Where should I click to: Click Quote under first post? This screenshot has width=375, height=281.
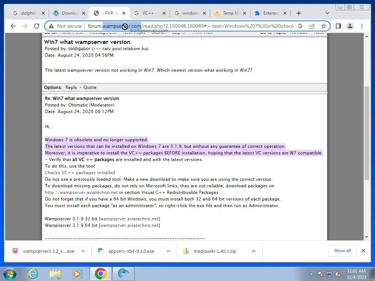[90, 87]
